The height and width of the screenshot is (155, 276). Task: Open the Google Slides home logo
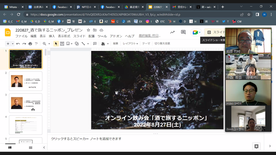(x=8, y=33)
